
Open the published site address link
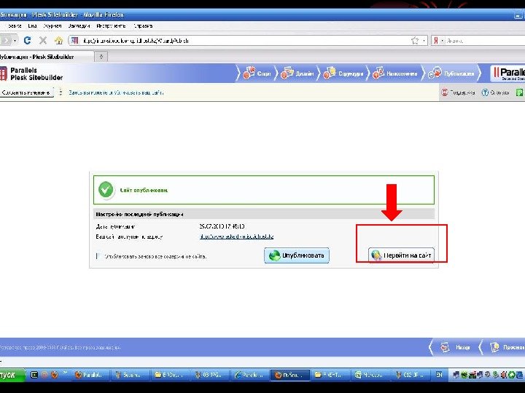(x=237, y=237)
